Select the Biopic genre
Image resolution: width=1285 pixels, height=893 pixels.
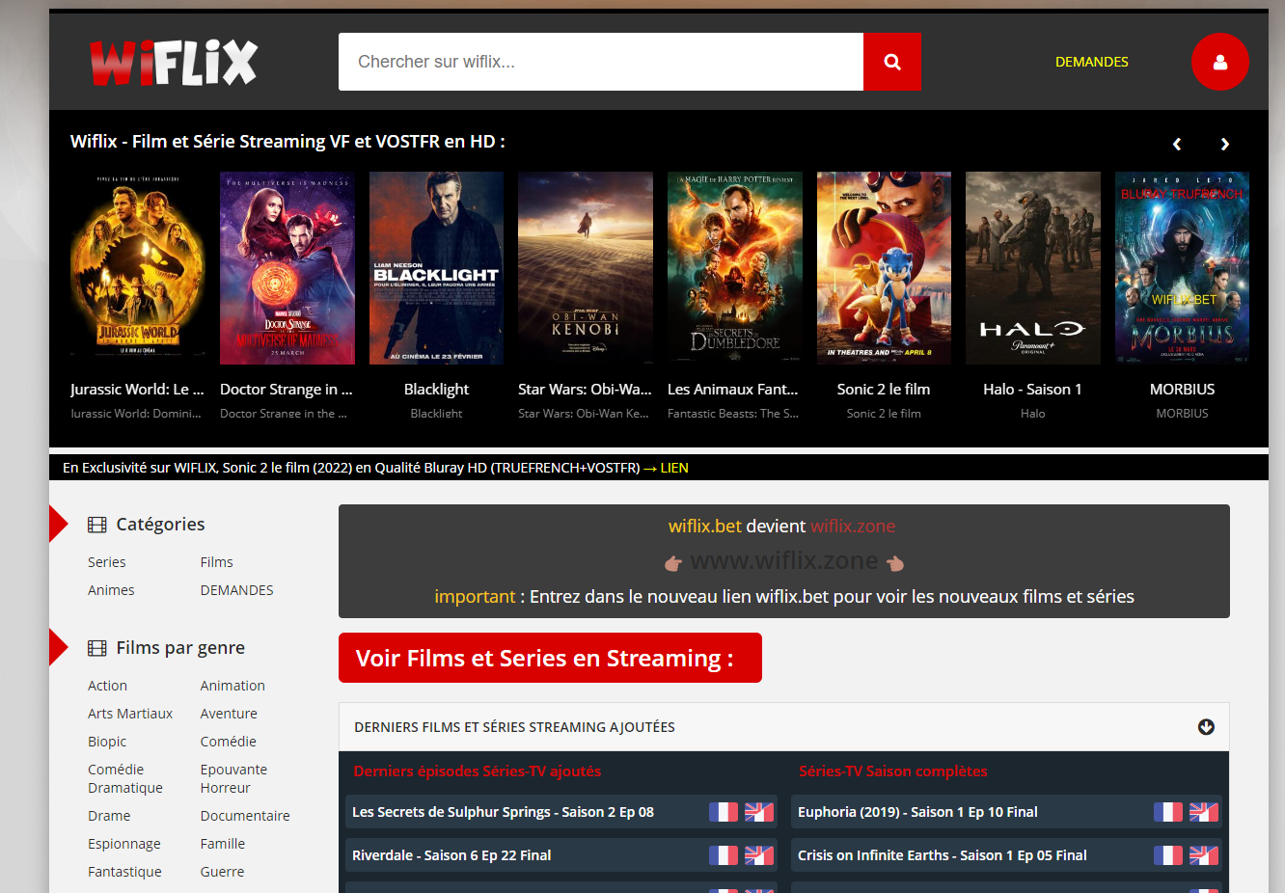point(107,742)
